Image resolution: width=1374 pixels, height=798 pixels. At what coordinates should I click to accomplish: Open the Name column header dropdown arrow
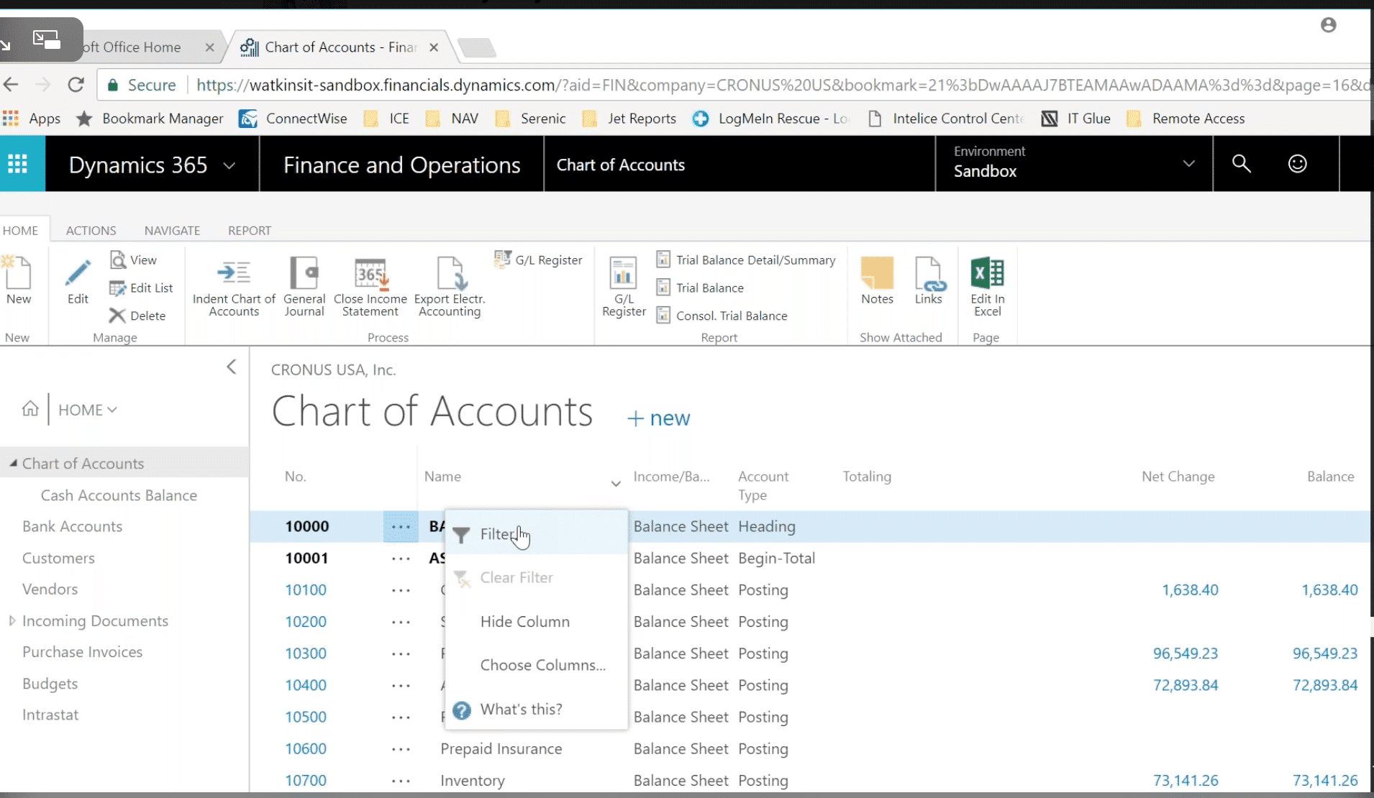point(616,483)
